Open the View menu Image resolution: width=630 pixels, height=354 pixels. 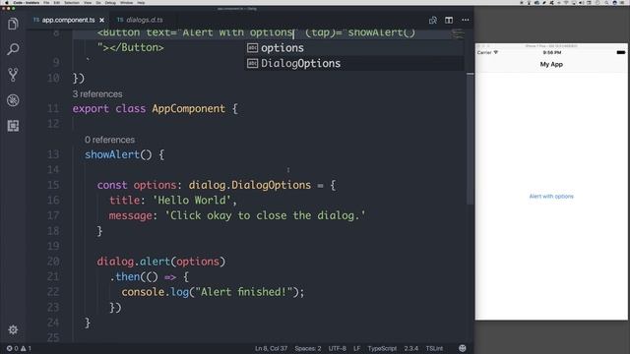pyautogui.click(x=88, y=2)
